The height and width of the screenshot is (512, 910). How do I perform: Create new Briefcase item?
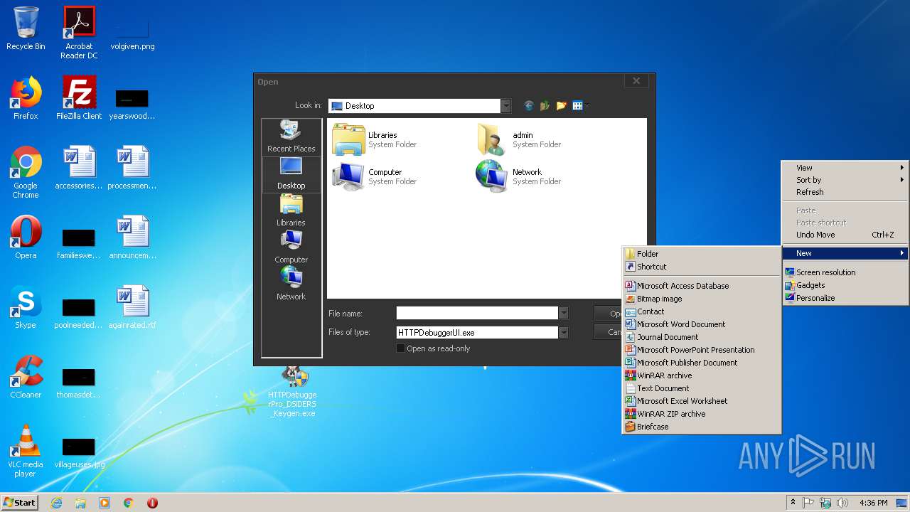click(701, 427)
